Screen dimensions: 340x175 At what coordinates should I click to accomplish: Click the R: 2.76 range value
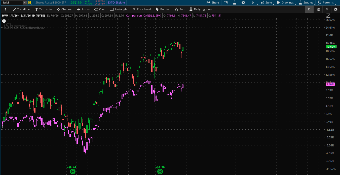coord(120,16)
